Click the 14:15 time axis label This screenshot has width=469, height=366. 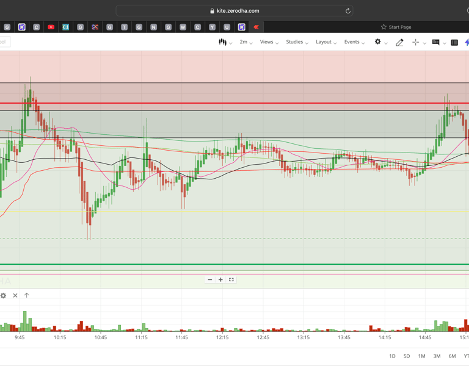(385, 337)
